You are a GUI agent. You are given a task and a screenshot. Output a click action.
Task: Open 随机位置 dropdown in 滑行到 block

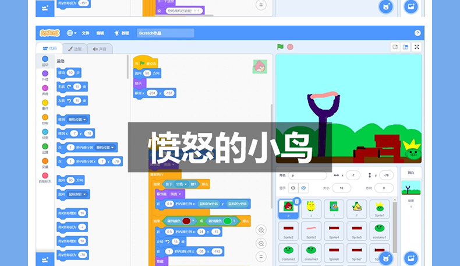pos(105,148)
